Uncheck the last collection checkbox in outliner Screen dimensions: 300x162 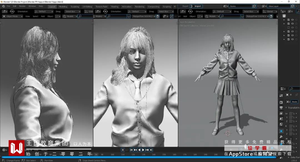288,39
